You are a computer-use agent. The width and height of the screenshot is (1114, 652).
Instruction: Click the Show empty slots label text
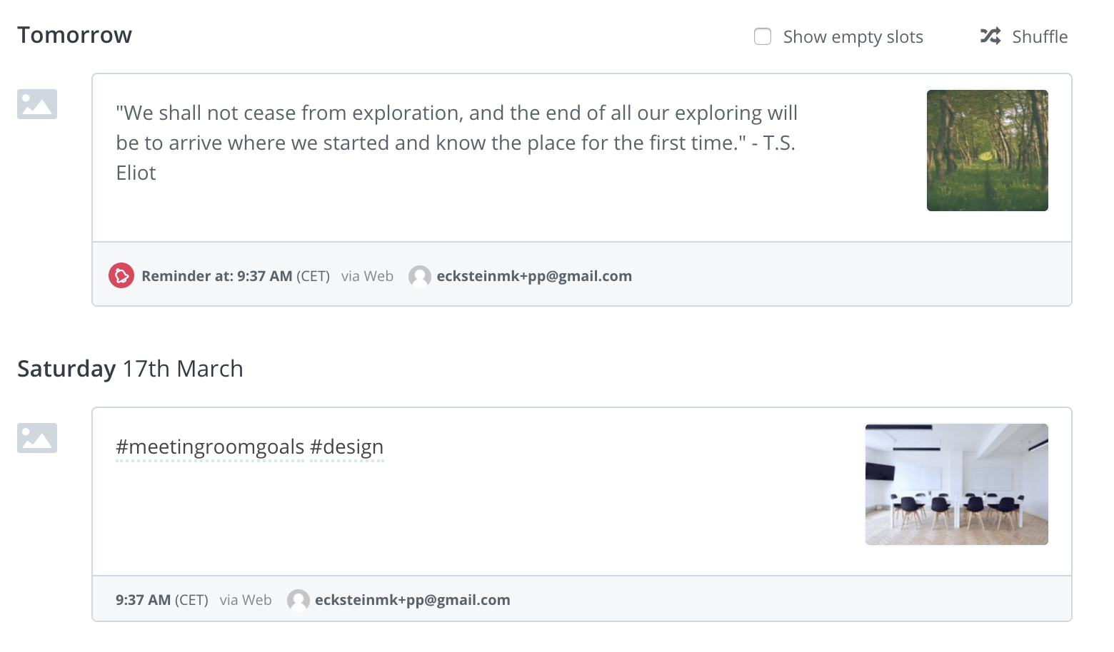853,37
